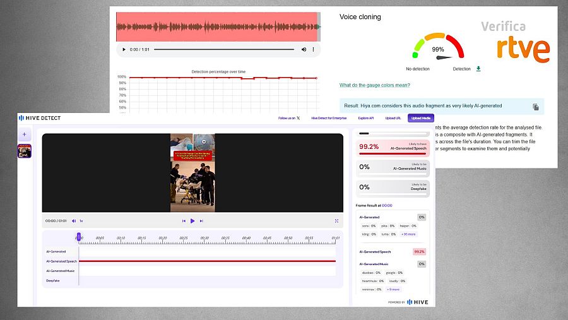Play the audio in the Voice cloning window
This screenshot has height=320, width=568.
[x=124, y=49]
